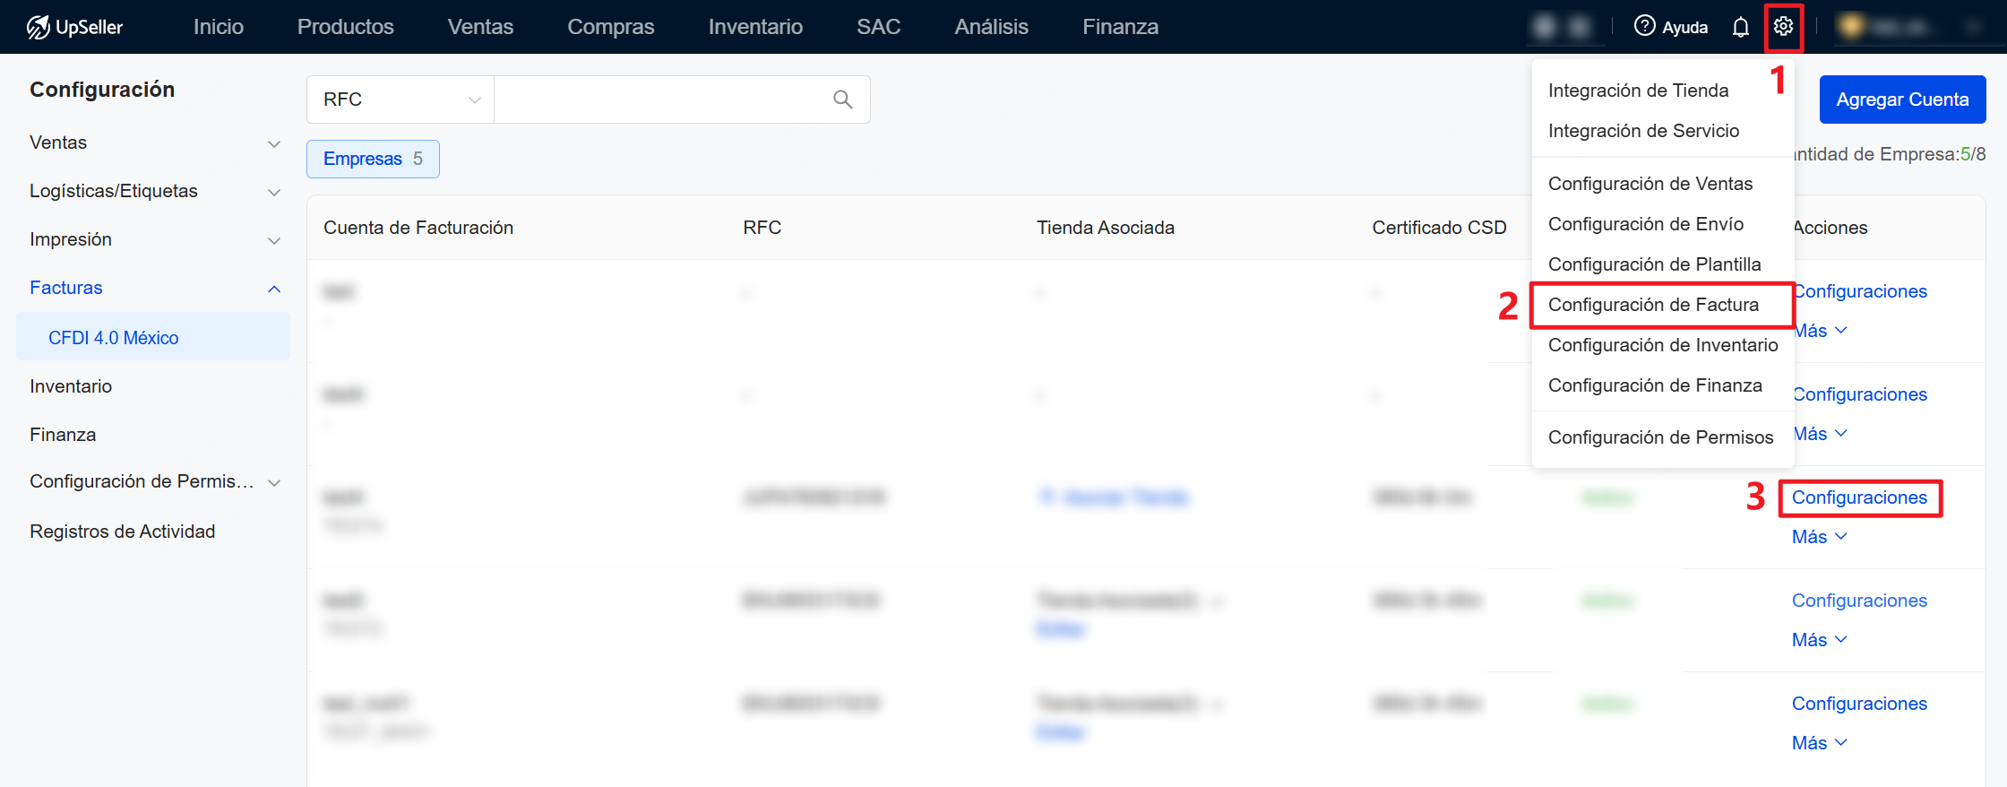The image size is (2007, 787).
Task: Open Configuración de Permisos menu option
Action: pos(1660,437)
